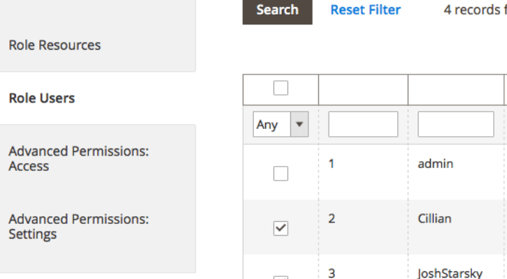Check the admin user checkbox

tap(280, 174)
